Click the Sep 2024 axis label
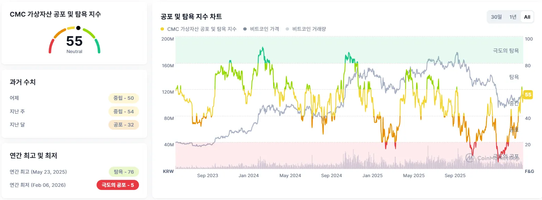 (x=331, y=175)
